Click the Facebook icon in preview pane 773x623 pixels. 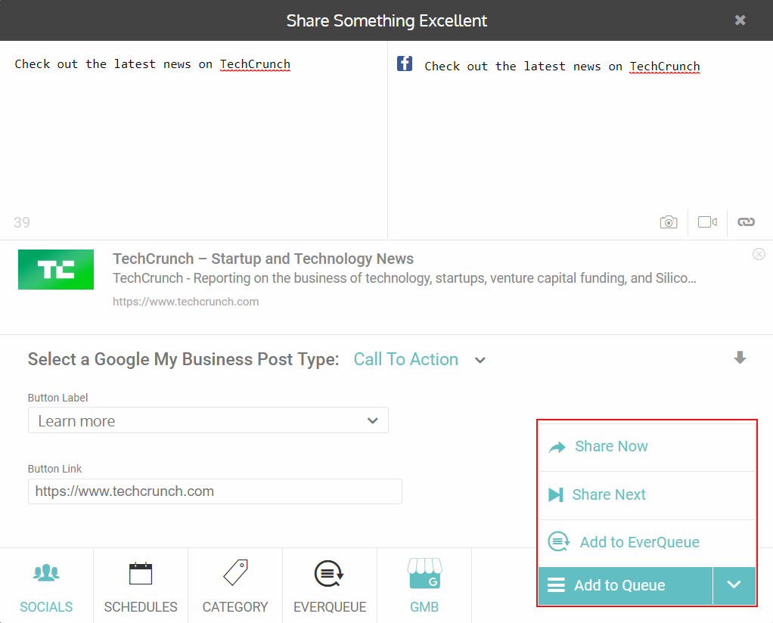click(405, 64)
